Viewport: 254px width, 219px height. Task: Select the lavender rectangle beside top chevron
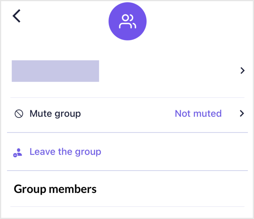coord(56,71)
